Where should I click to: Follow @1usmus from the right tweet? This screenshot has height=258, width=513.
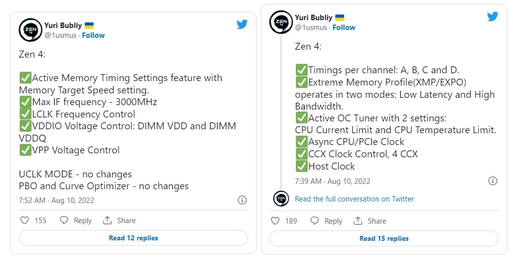pos(344,28)
